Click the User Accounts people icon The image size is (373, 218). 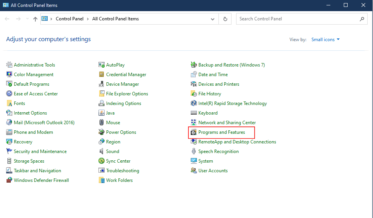tap(194, 170)
